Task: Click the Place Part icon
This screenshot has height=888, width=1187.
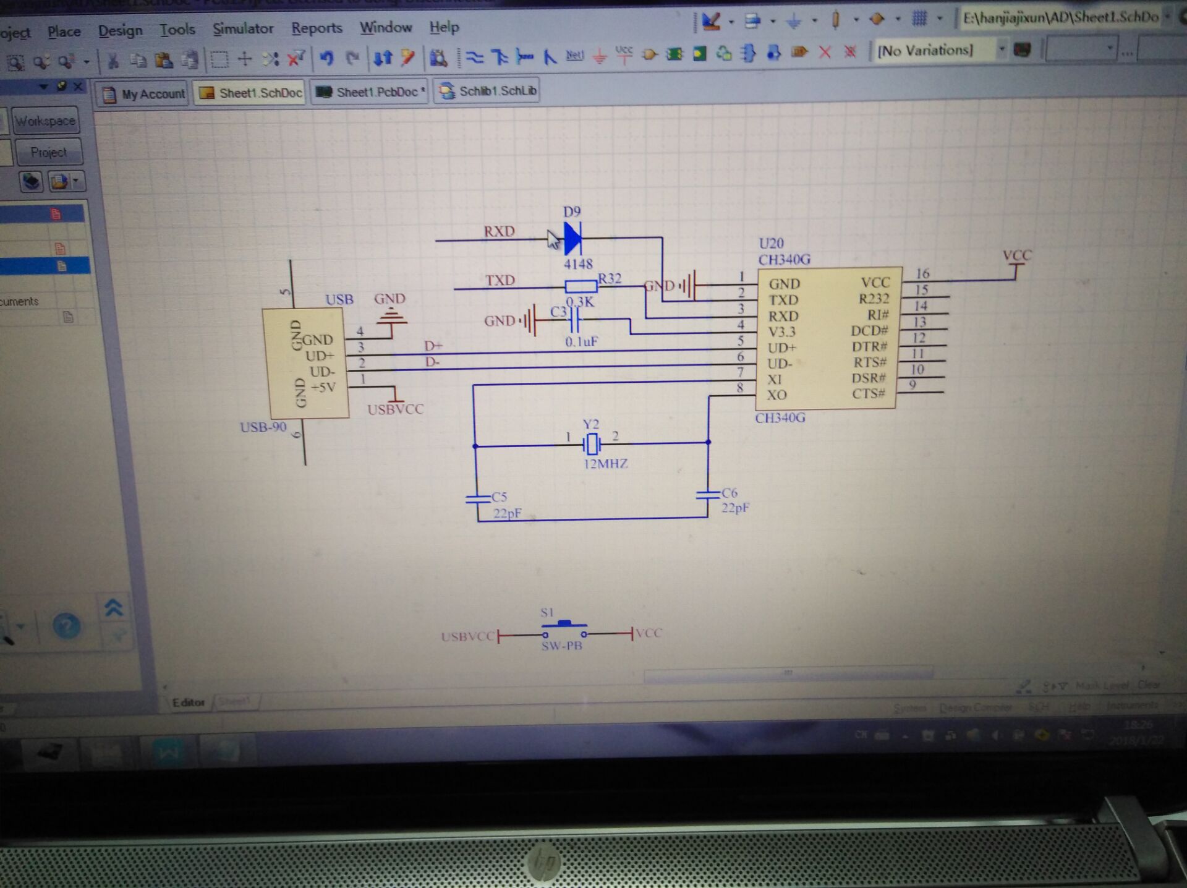Action: click(x=649, y=54)
